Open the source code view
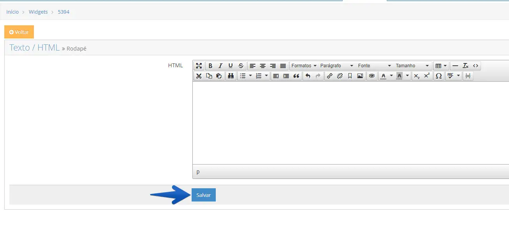The width and height of the screenshot is (509, 240). click(476, 66)
